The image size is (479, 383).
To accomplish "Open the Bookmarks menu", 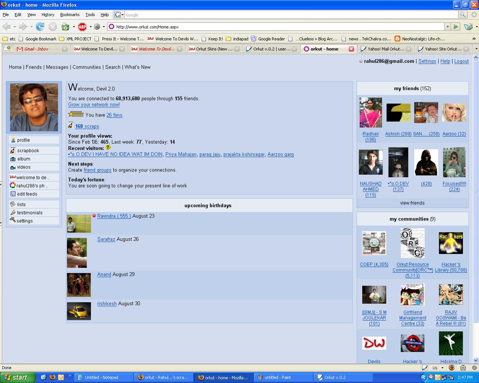I will click(x=70, y=15).
